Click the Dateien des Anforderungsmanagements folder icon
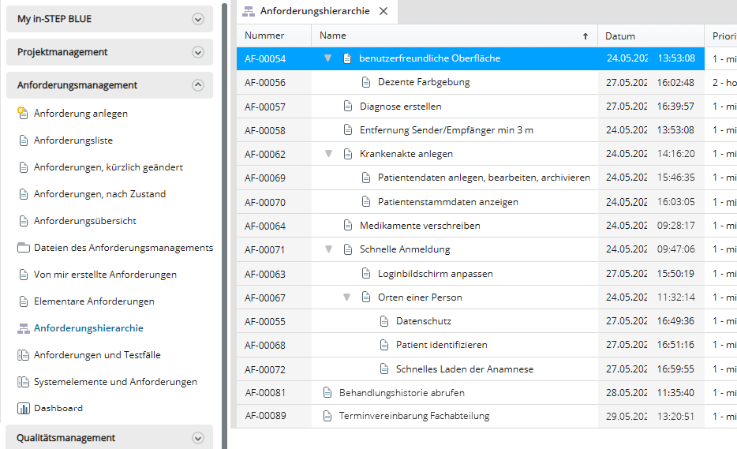The image size is (737, 449). coord(23,248)
